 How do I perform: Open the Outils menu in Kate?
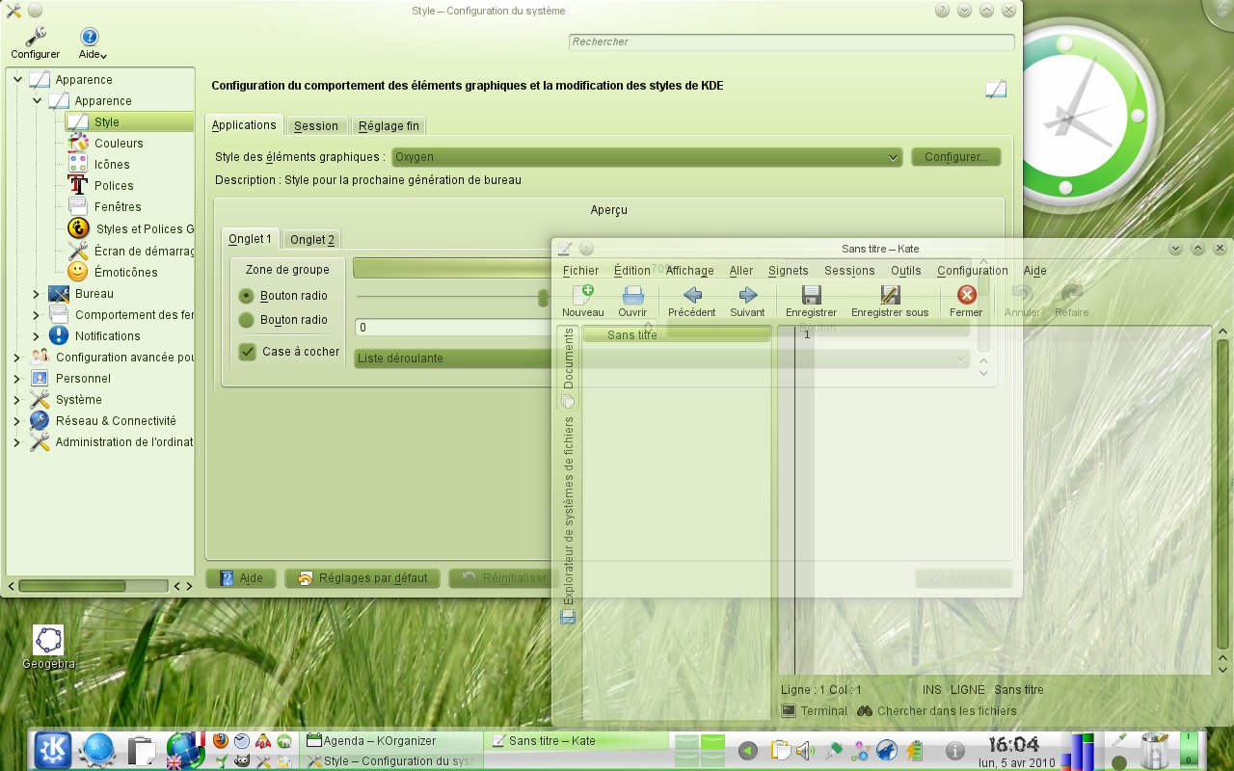pyautogui.click(x=906, y=271)
